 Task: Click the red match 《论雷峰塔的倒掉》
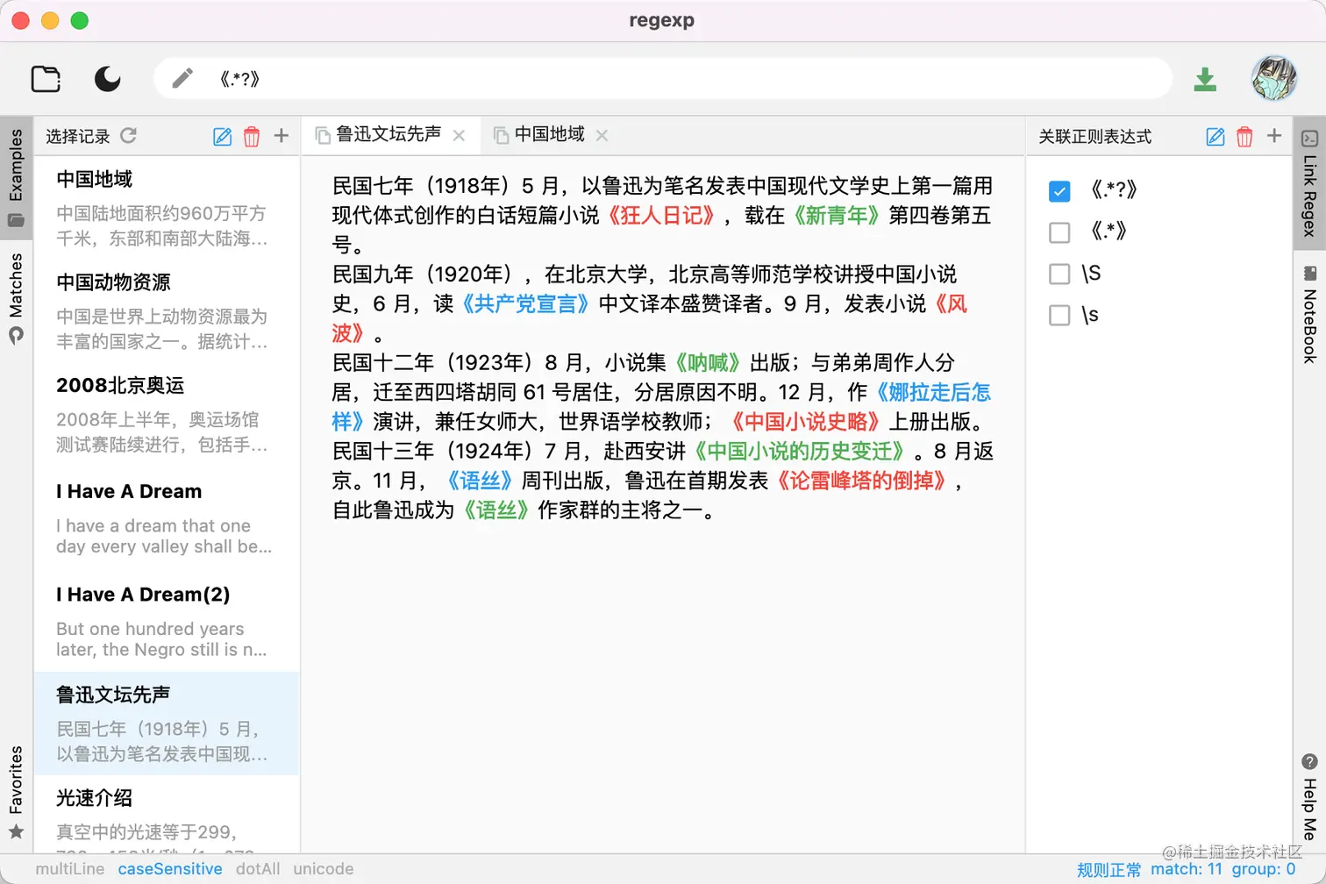coord(861,481)
